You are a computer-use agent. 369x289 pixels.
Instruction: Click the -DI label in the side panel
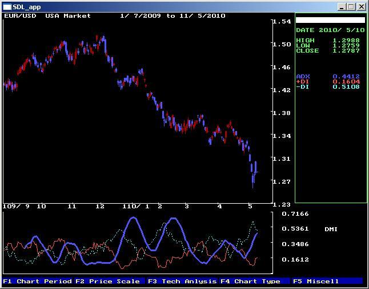302,87
